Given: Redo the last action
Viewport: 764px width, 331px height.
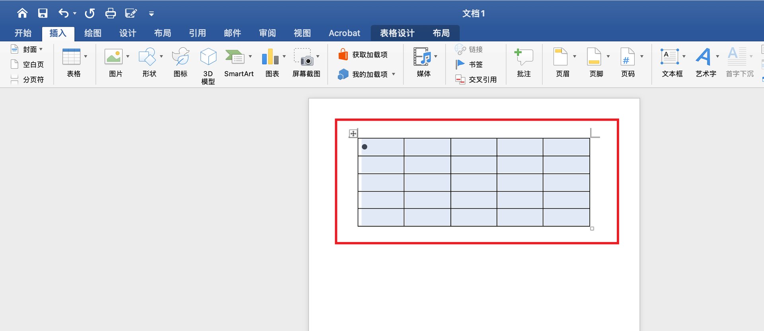Looking at the screenshot, I should 90,13.
